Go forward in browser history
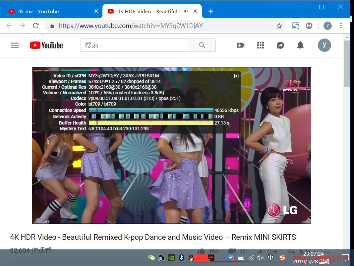 coord(22,26)
